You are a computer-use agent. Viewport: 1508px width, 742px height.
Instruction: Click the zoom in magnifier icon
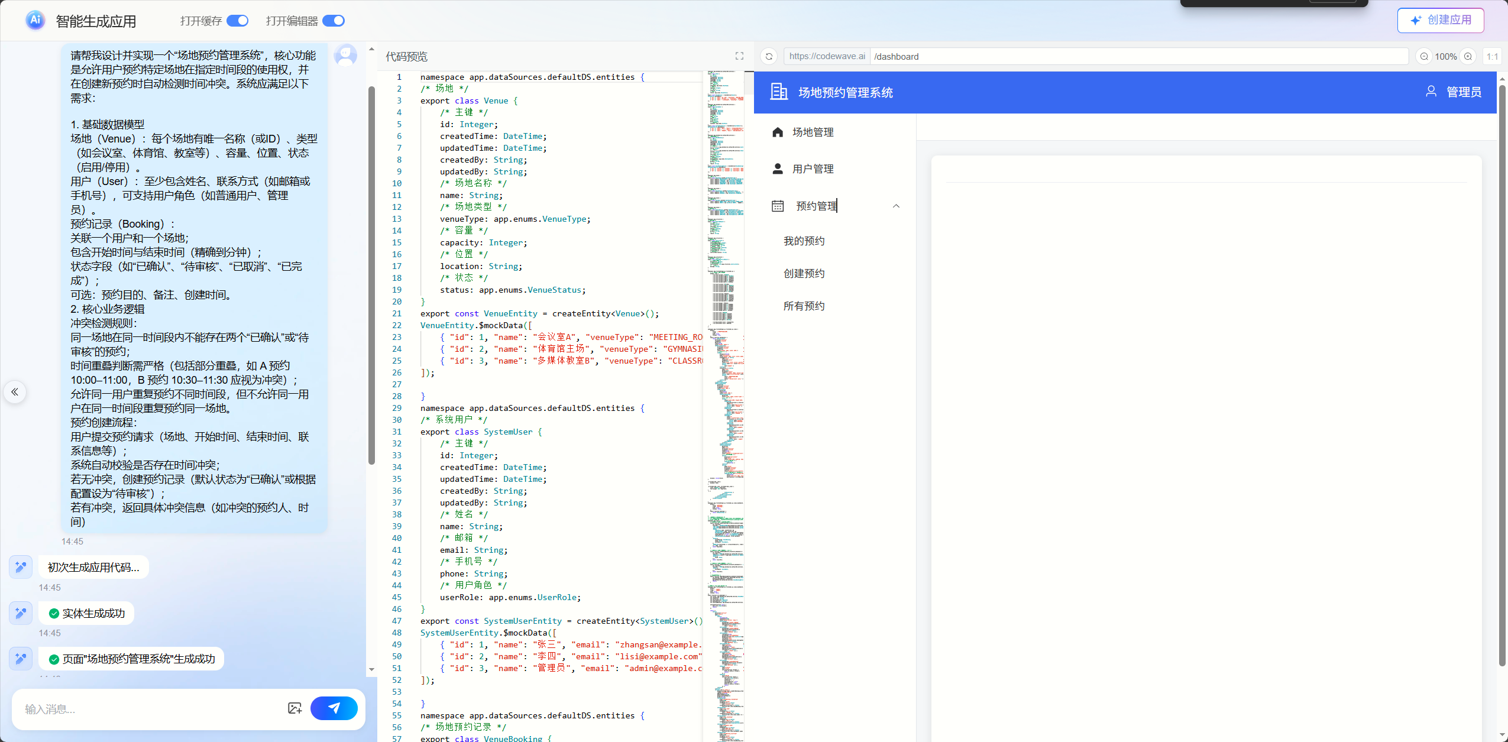pos(1468,57)
